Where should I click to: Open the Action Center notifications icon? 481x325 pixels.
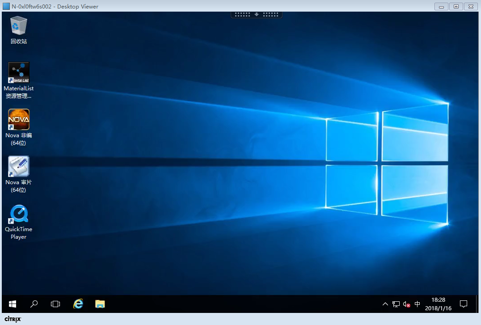(x=464, y=304)
